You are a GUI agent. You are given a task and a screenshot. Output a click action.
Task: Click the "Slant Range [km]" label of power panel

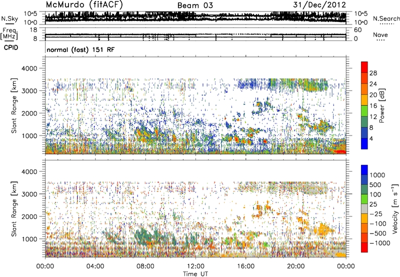[14, 105]
